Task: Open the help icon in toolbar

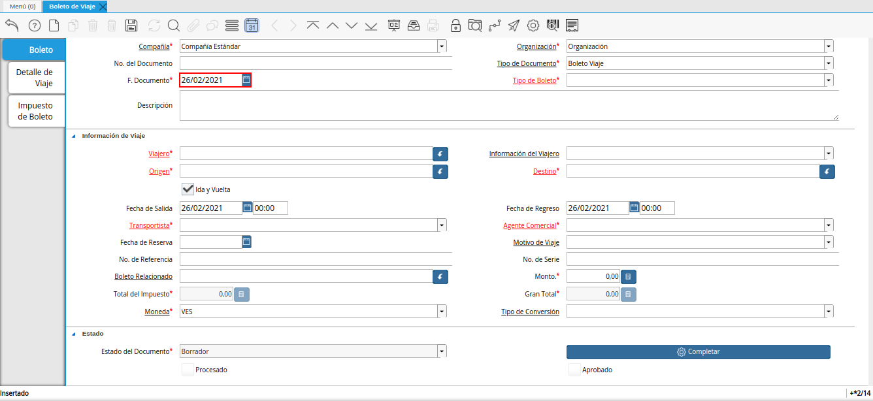Action: click(x=35, y=25)
